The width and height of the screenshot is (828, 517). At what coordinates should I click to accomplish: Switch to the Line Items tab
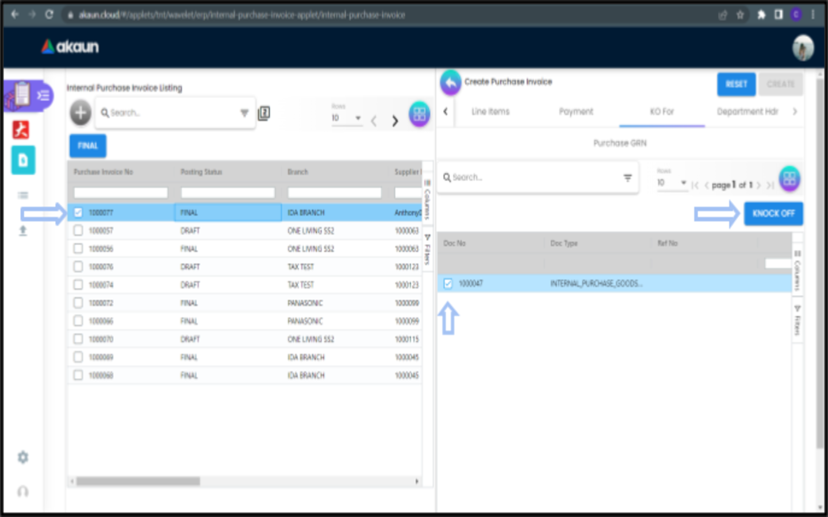click(x=490, y=111)
